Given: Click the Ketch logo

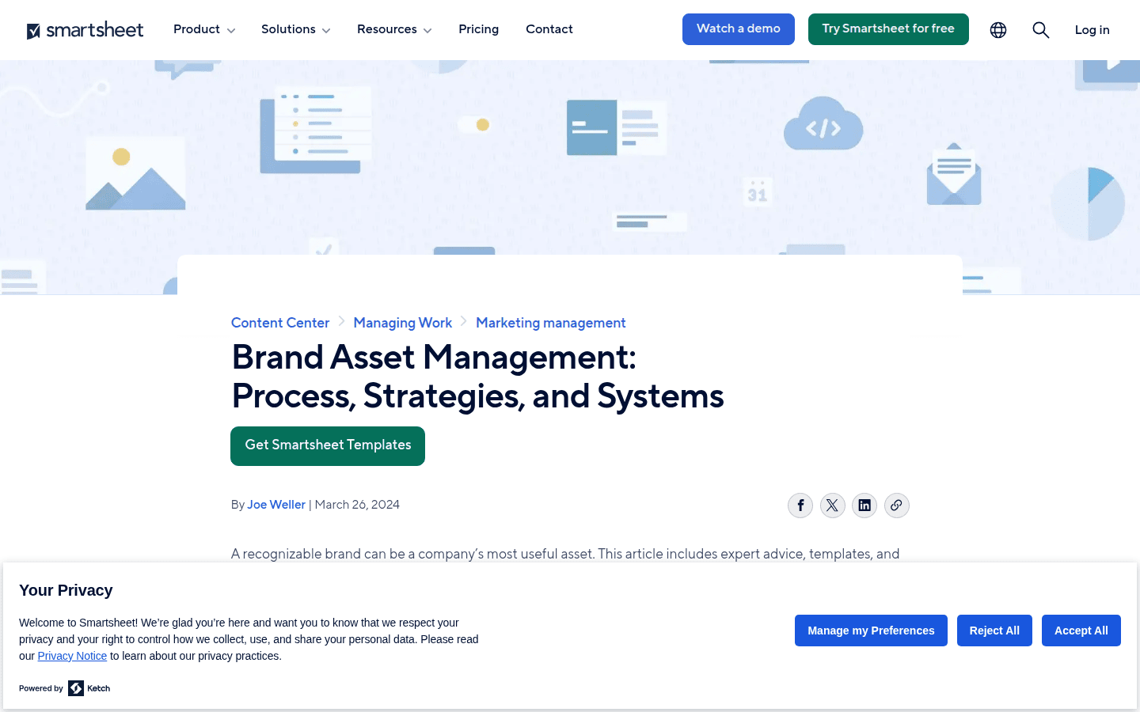Looking at the screenshot, I should tap(89, 688).
